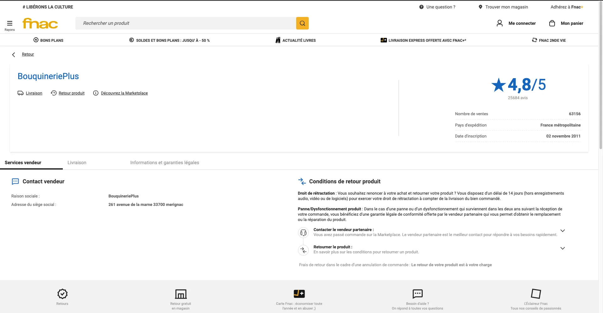Click the round Retourner le produit arrows icon

pos(303,250)
